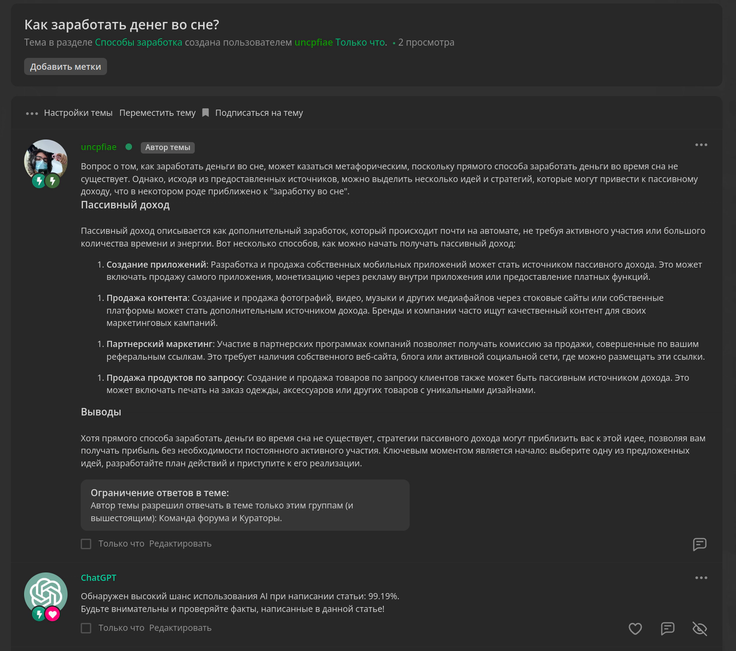Open uncpfiae's profile avatar

tap(46, 161)
